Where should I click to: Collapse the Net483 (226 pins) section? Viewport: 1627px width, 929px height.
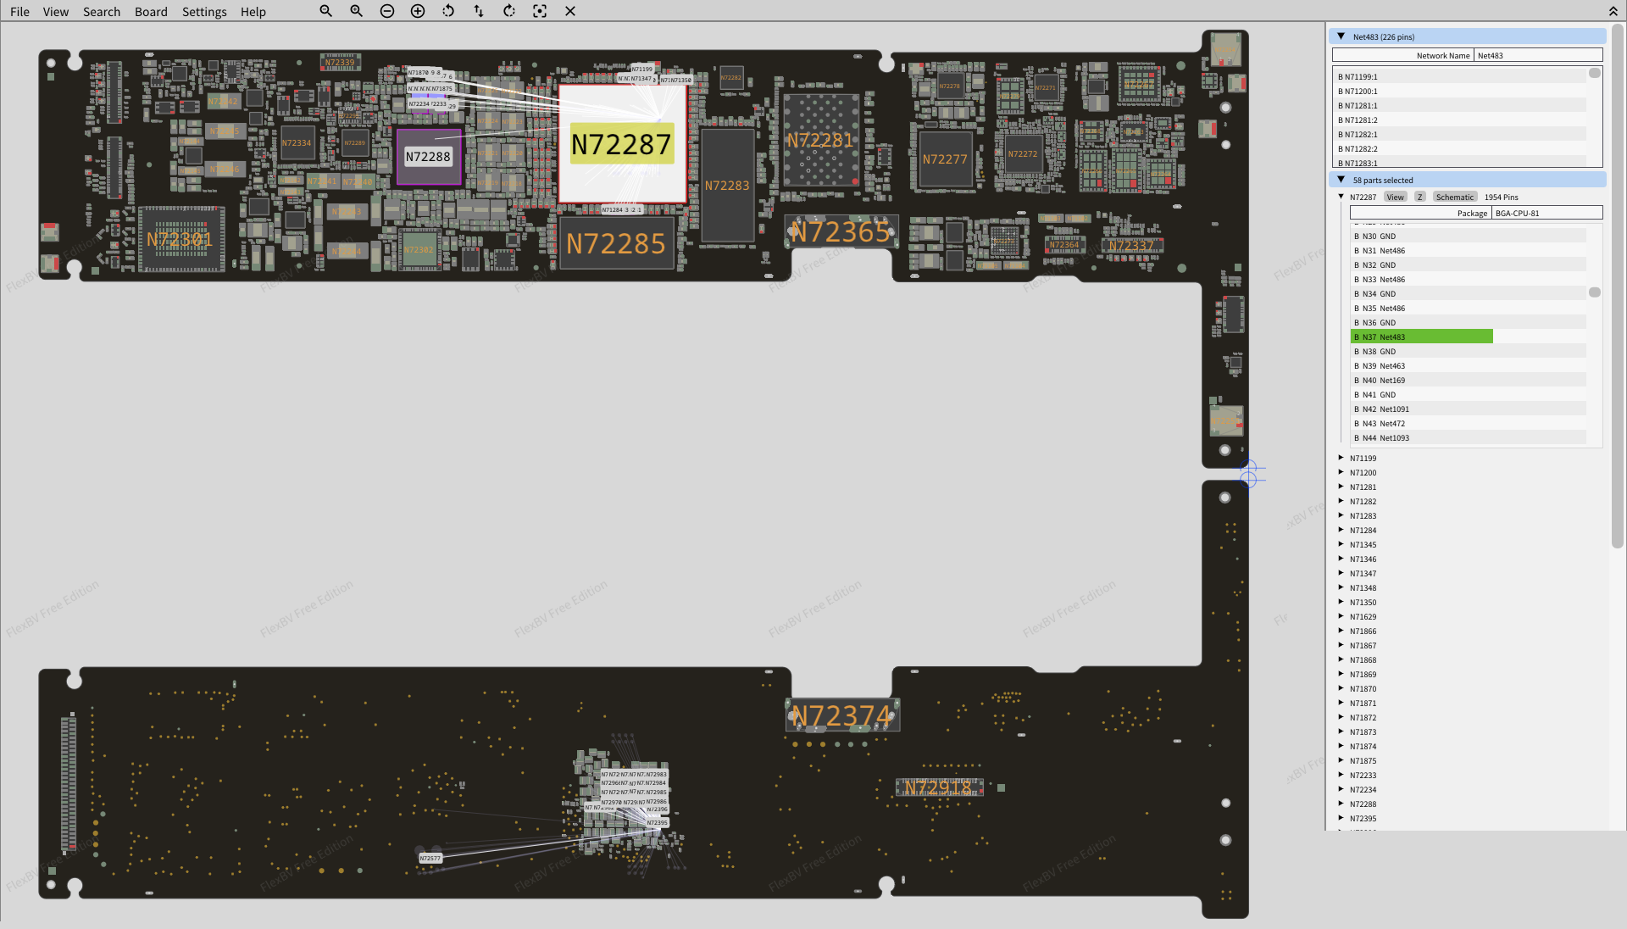click(1341, 36)
